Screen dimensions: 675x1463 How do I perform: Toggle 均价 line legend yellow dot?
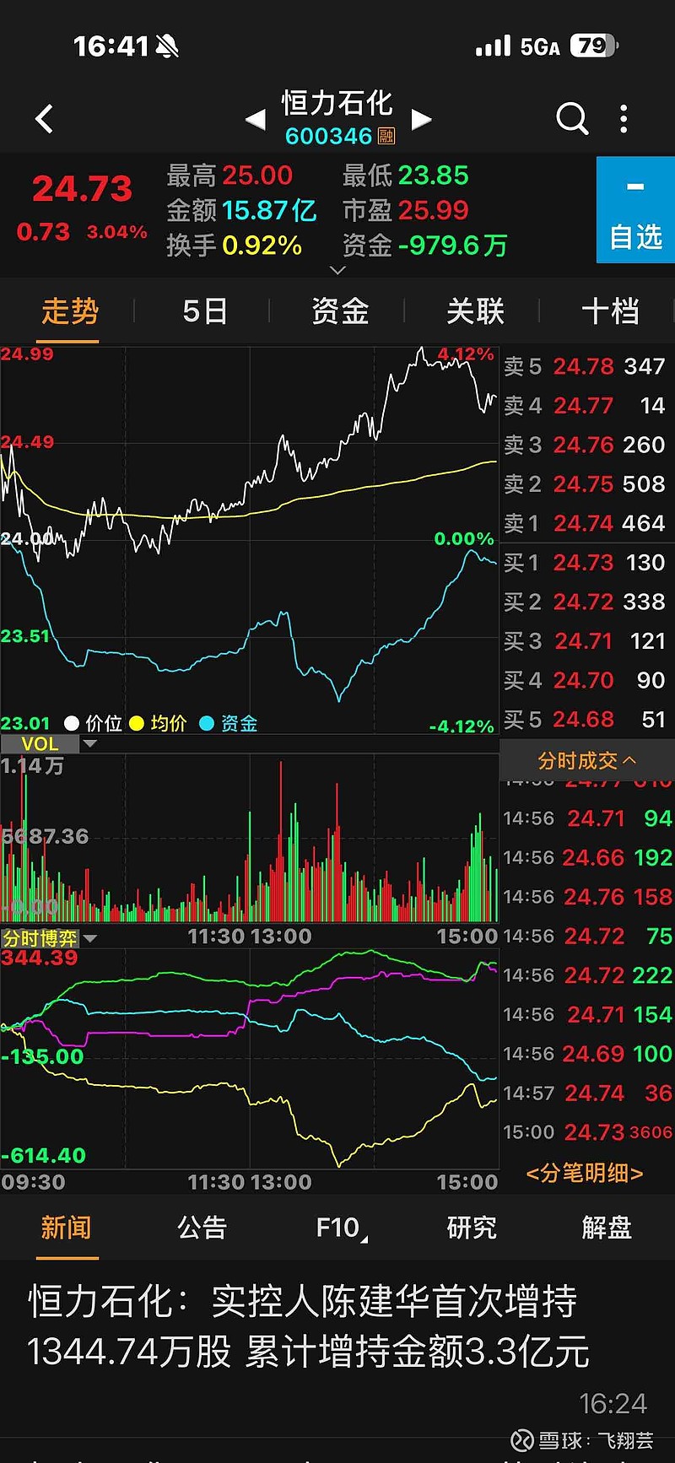click(137, 723)
